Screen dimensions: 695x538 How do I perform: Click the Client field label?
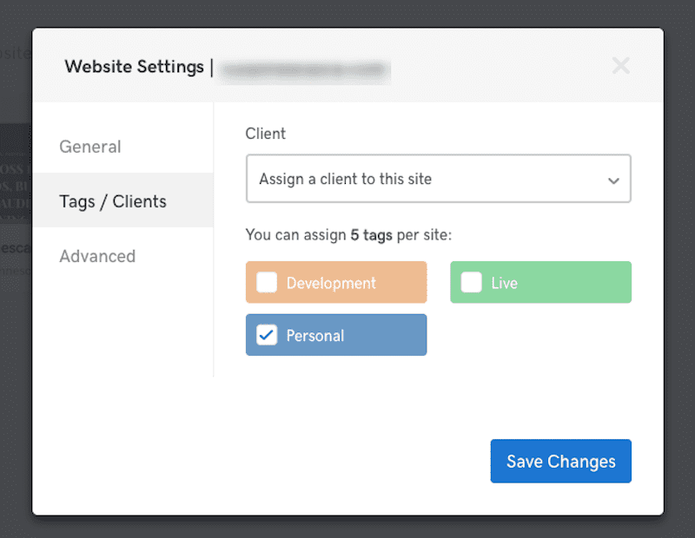[266, 134]
